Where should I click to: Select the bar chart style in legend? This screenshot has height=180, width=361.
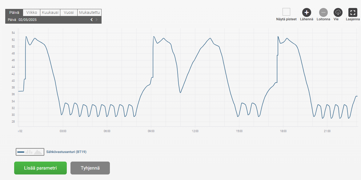[29, 152]
